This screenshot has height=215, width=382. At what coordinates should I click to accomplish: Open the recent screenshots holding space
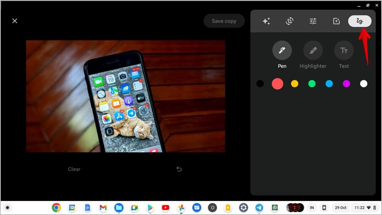click(295, 208)
